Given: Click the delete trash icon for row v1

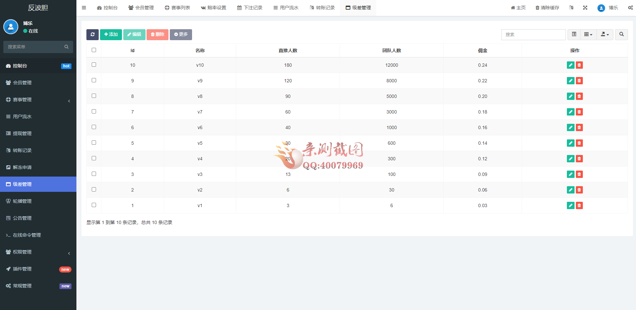Looking at the screenshot, I should tap(580, 205).
